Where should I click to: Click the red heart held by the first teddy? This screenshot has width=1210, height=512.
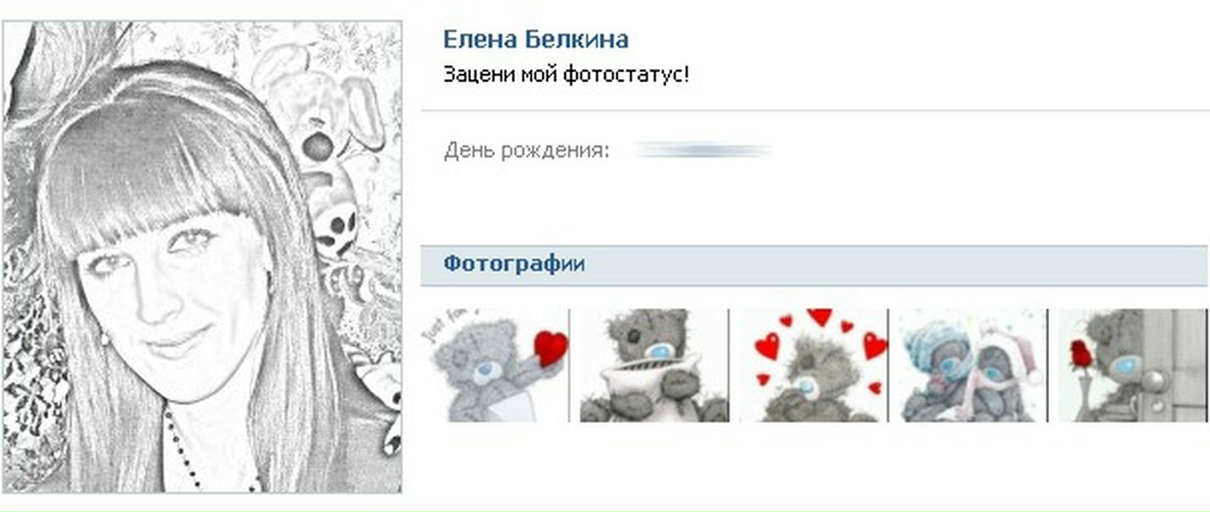click(552, 348)
